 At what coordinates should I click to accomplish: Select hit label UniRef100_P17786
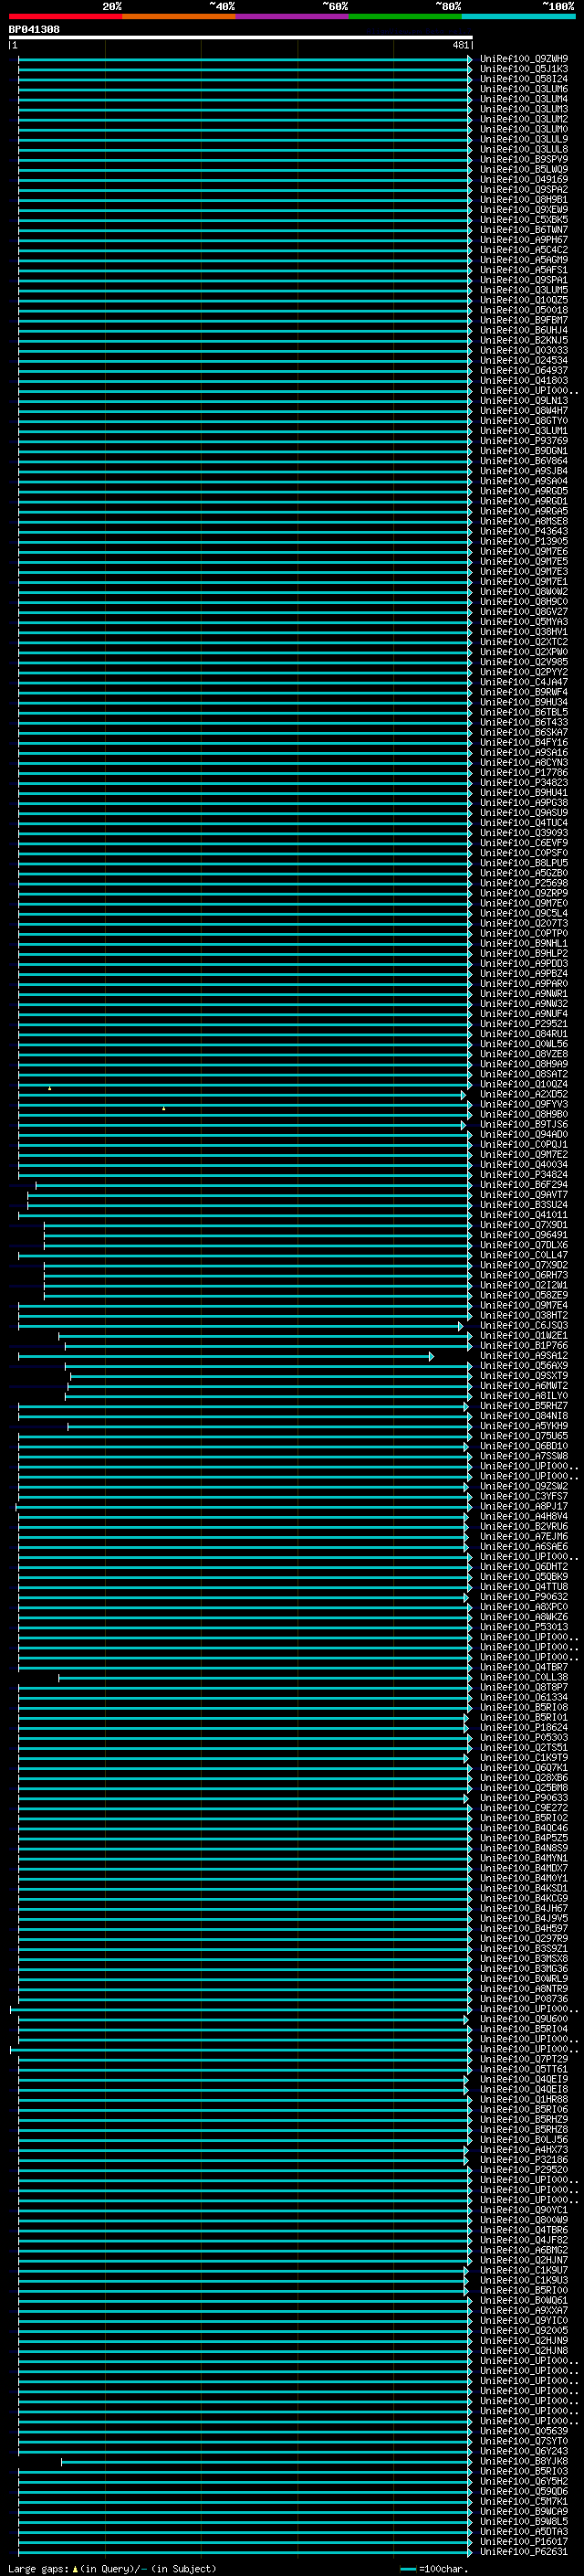524,772
